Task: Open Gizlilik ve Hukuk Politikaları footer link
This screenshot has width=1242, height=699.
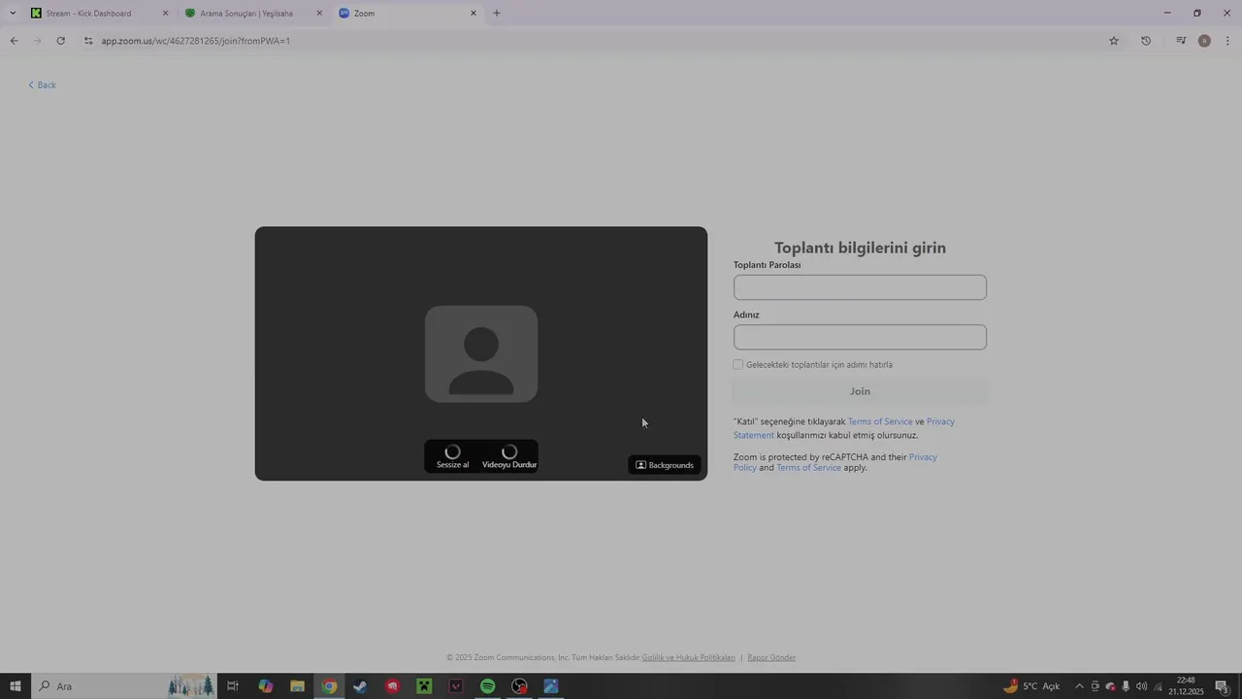Action: coord(689,657)
